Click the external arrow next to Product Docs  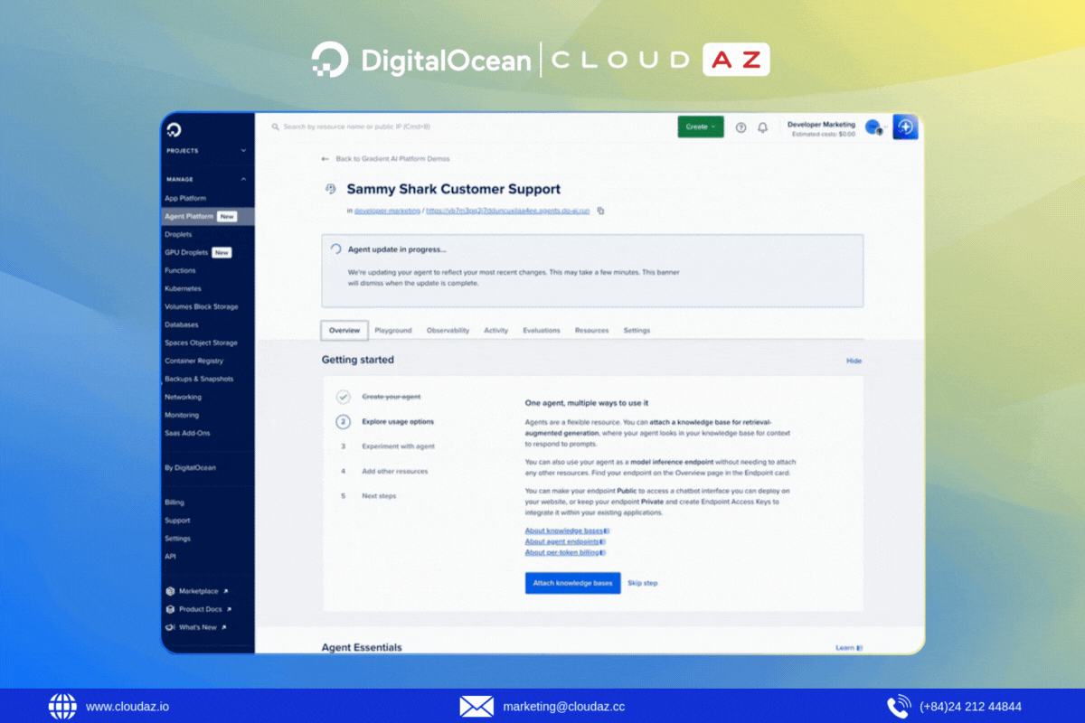tap(229, 609)
